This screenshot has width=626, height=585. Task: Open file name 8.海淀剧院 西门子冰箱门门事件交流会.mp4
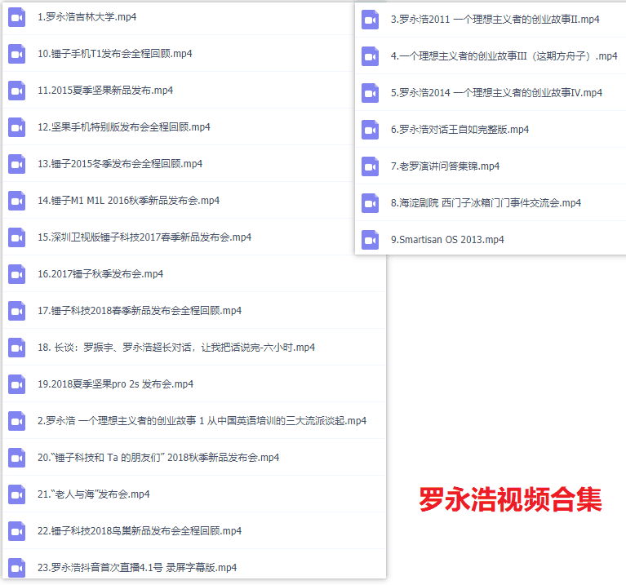pyautogui.click(x=486, y=203)
